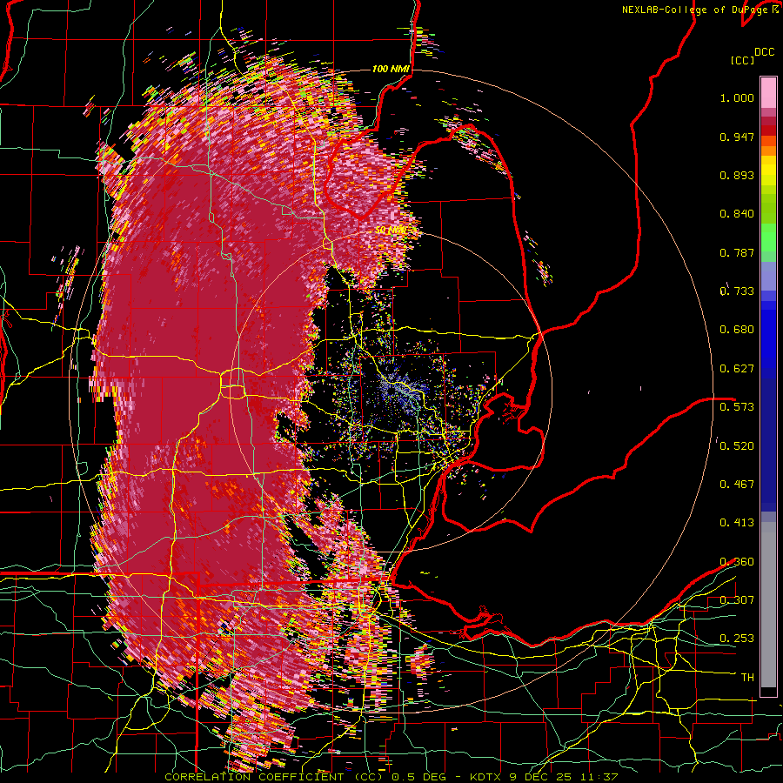Click the bright green segment of the color bar

click(x=768, y=237)
